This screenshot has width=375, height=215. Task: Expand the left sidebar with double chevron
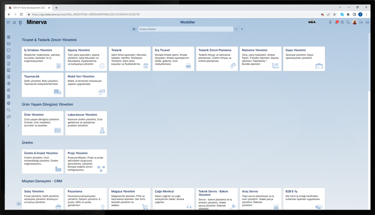coord(8,125)
